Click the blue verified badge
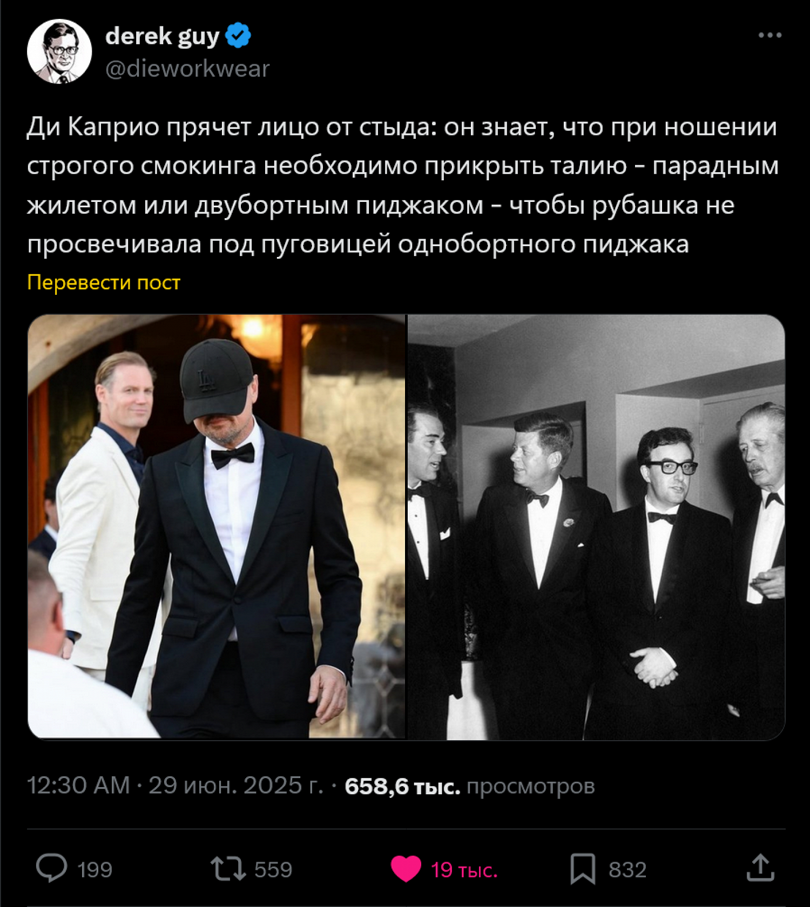This screenshot has width=810, height=907. [238, 36]
